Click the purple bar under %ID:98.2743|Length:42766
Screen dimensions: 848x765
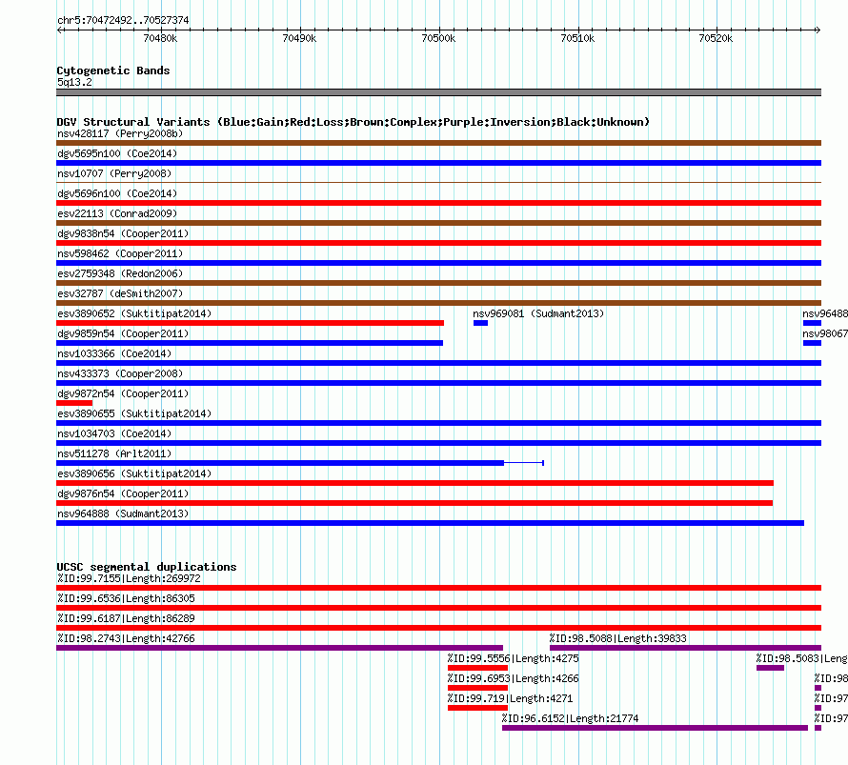click(279, 648)
